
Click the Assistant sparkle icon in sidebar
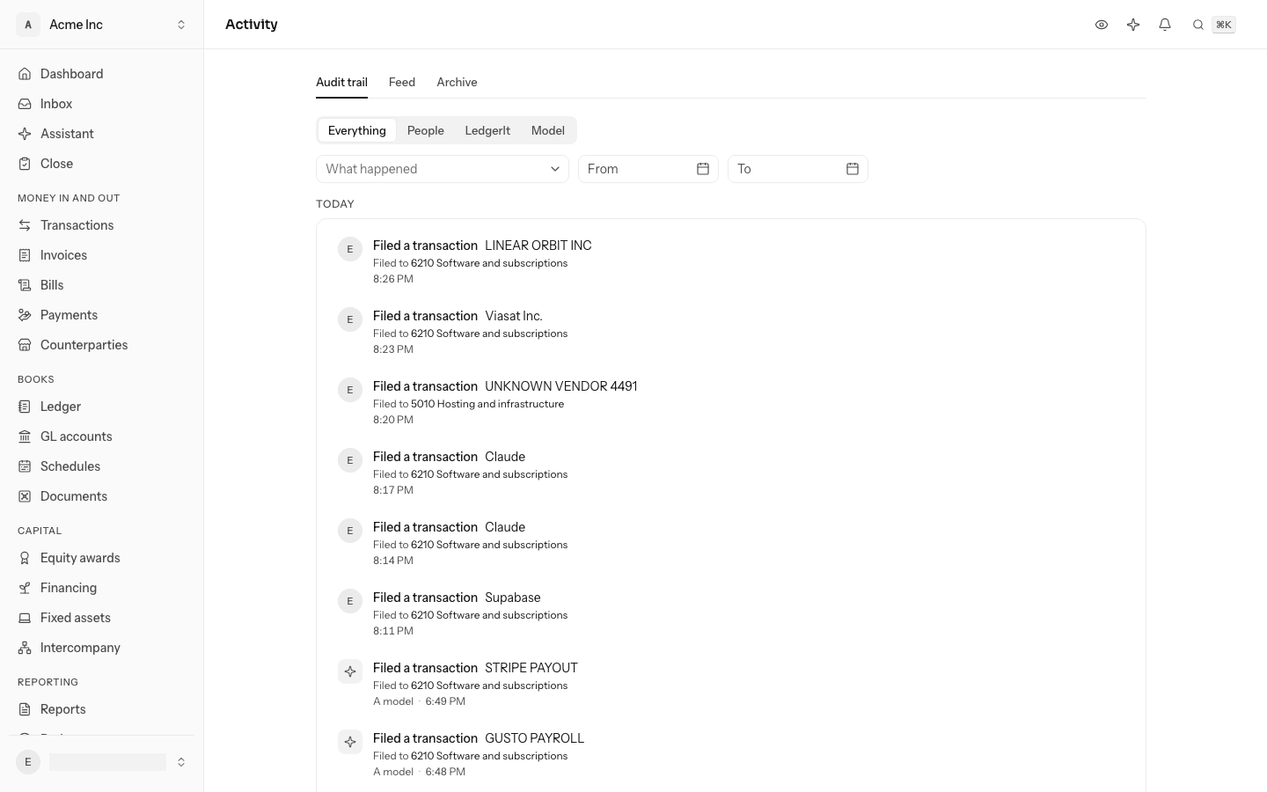(25, 134)
